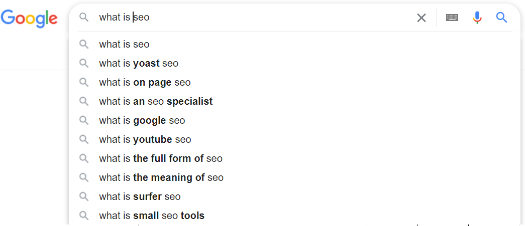Click the Google logo
This screenshot has width=525, height=226.
click(29, 18)
